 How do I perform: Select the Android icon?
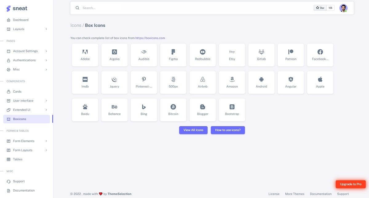[x=261, y=82]
